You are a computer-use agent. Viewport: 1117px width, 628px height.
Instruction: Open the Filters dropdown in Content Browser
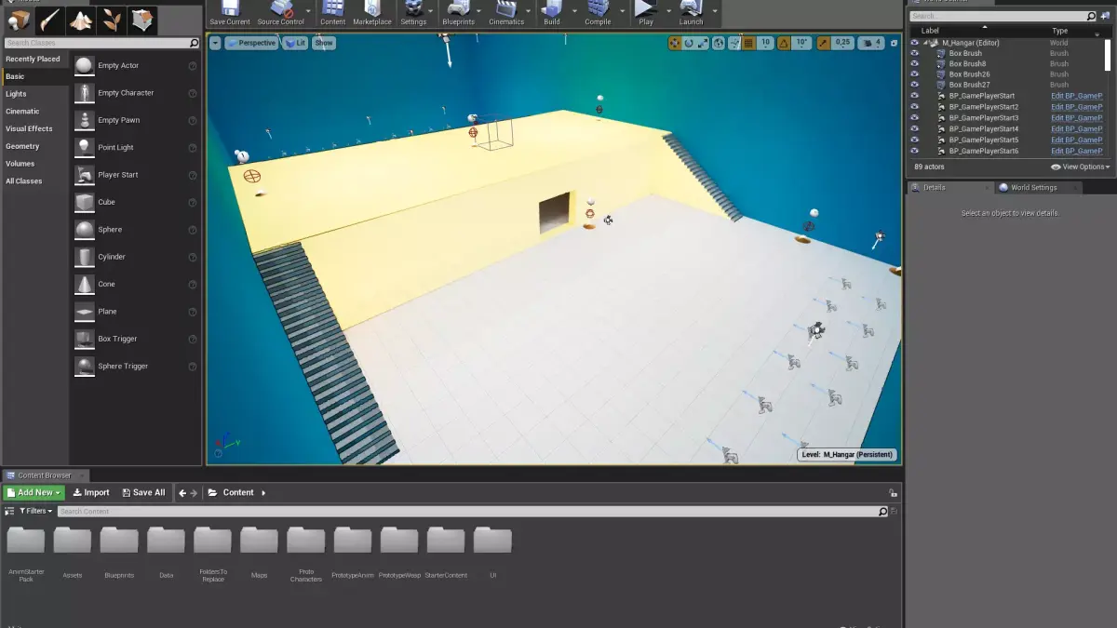click(x=34, y=511)
